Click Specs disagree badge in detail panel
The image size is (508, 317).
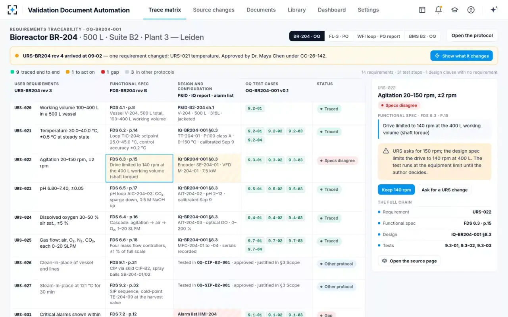click(399, 105)
